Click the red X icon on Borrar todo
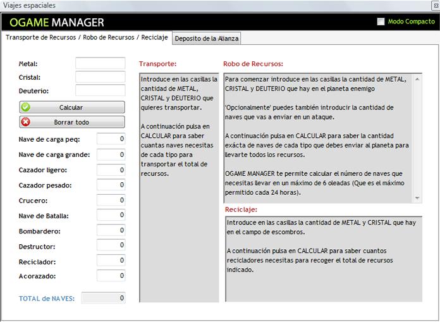 25,122
